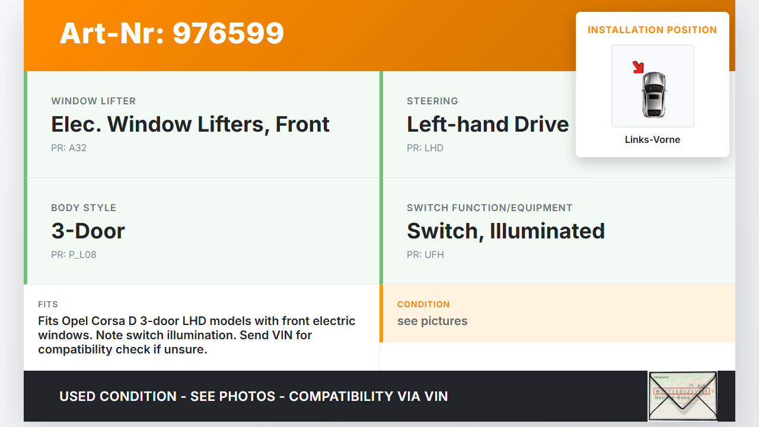Click the 'see pictures' condition text
Image resolution: width=759 pixels, height=427 pixels.
(x=432, y=321)
